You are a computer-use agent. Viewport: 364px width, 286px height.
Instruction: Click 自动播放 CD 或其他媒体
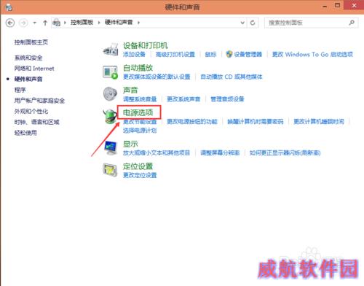[x=232, y=77]
